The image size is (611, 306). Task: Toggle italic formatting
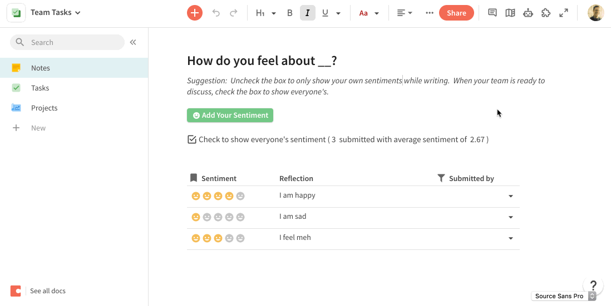308,13
